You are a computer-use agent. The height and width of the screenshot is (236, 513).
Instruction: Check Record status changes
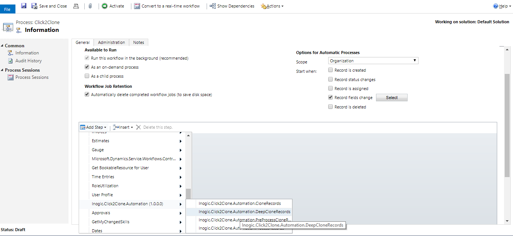pos(330,80)
